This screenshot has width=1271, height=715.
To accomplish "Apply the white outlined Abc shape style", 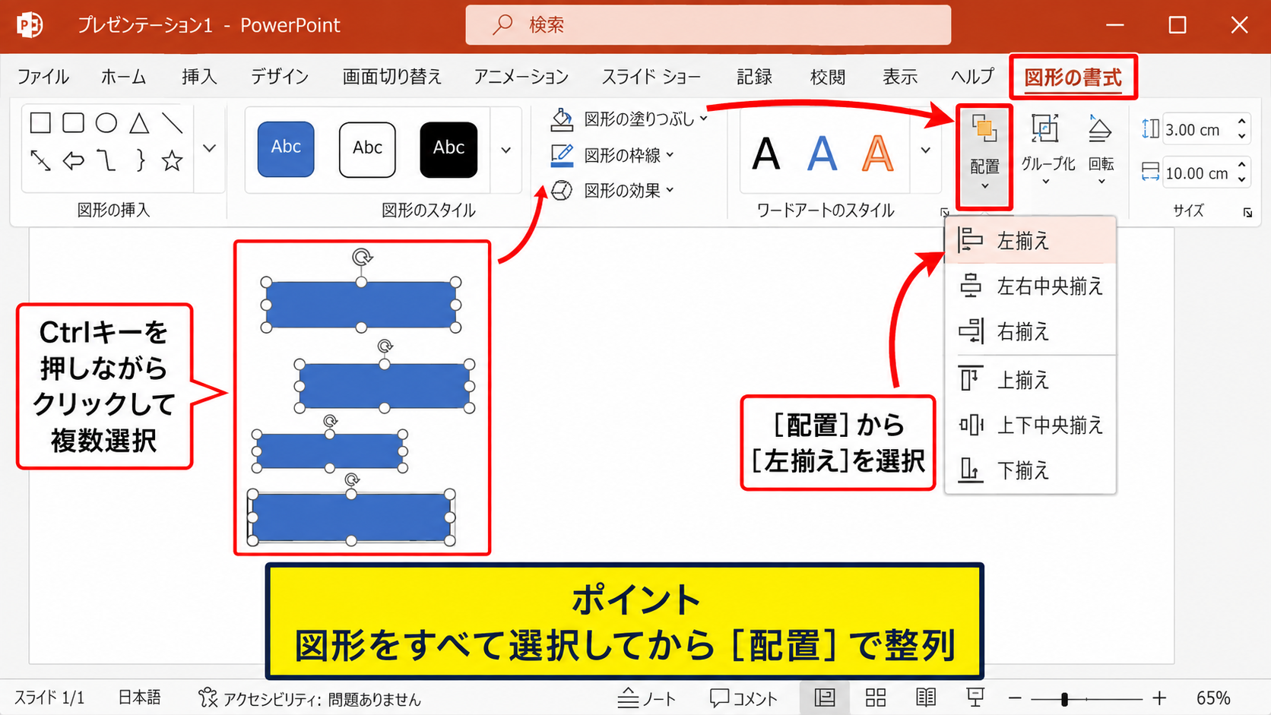I will tap(367, 149).
